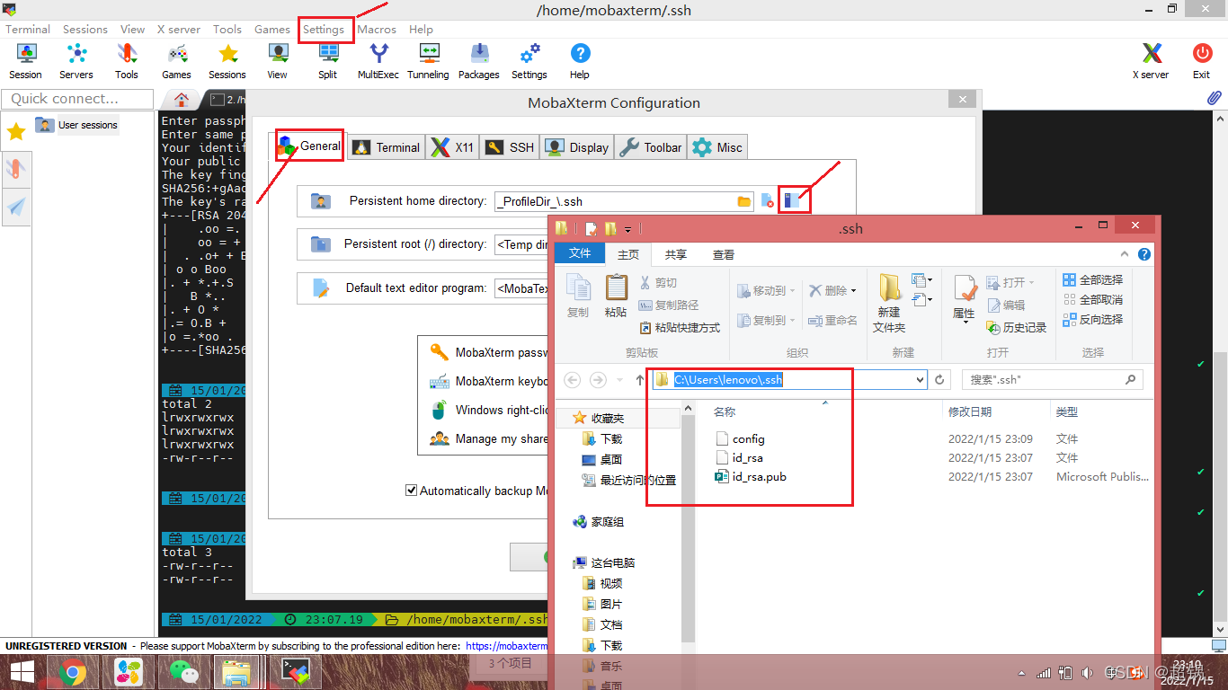
Task: Click Paste (粘贴) in Explorer ribbon
Action: point(616,296)
